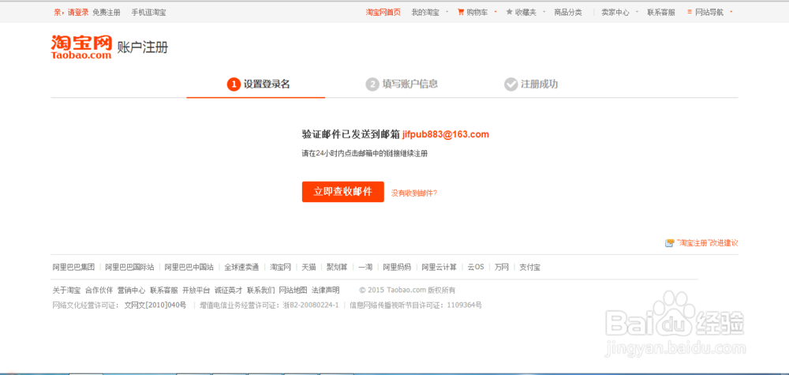789x375 pixels.
Task: Open 阿里巴巴国际站 footer link
Action: coord(129,267)
